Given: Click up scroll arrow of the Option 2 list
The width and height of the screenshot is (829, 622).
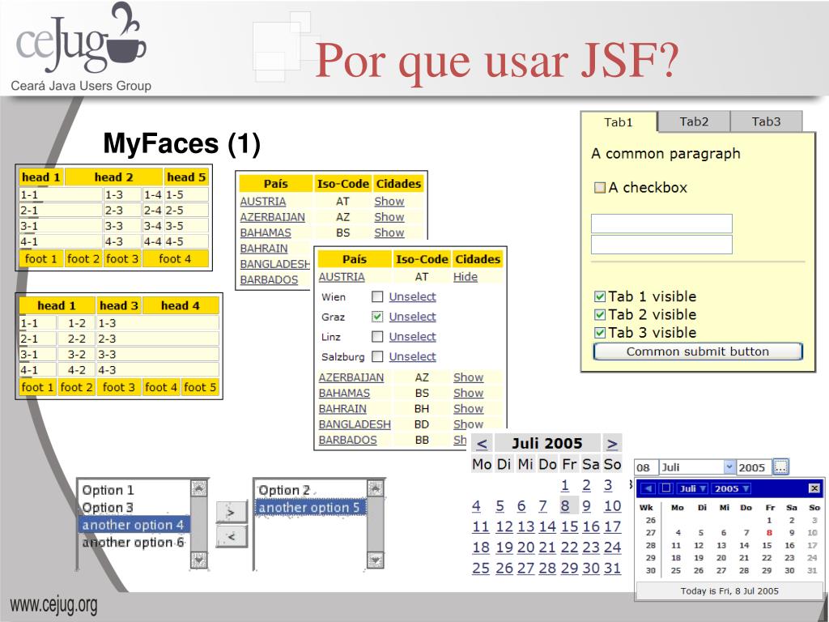Looking at the screenshot, I should pos(375,488).
